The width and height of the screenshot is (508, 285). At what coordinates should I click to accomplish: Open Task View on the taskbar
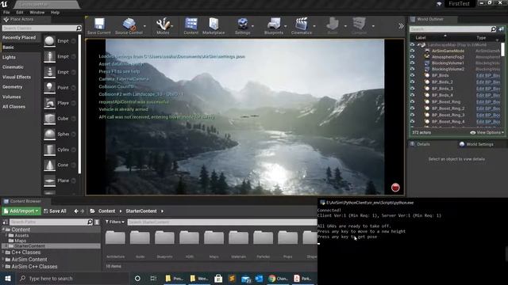(x=153, y=278)
